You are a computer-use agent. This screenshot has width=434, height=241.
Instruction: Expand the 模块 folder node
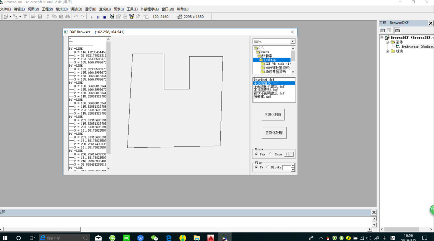(x=387, y=51)
